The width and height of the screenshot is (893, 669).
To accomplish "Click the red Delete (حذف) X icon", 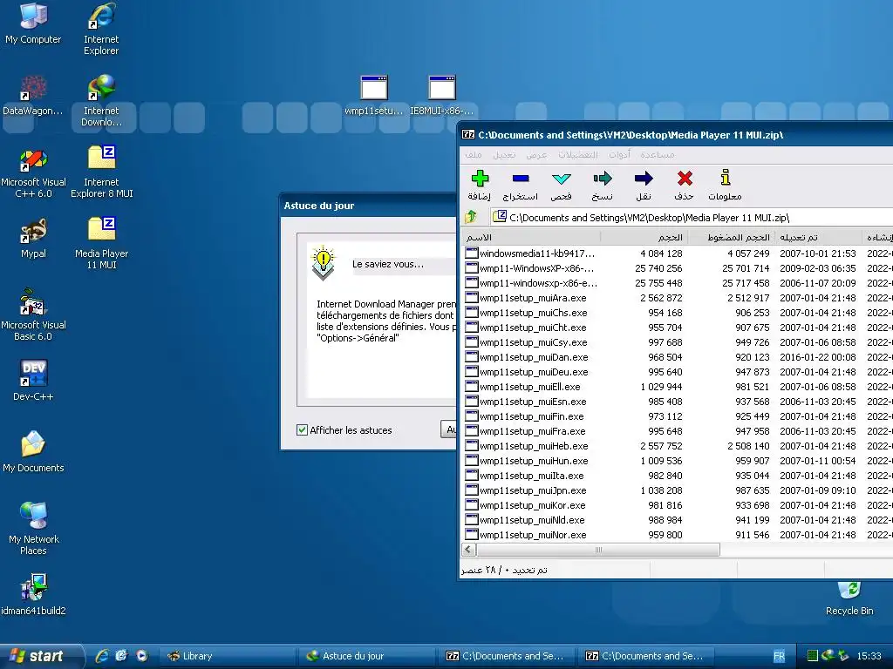I will click(x=685, y=179).
